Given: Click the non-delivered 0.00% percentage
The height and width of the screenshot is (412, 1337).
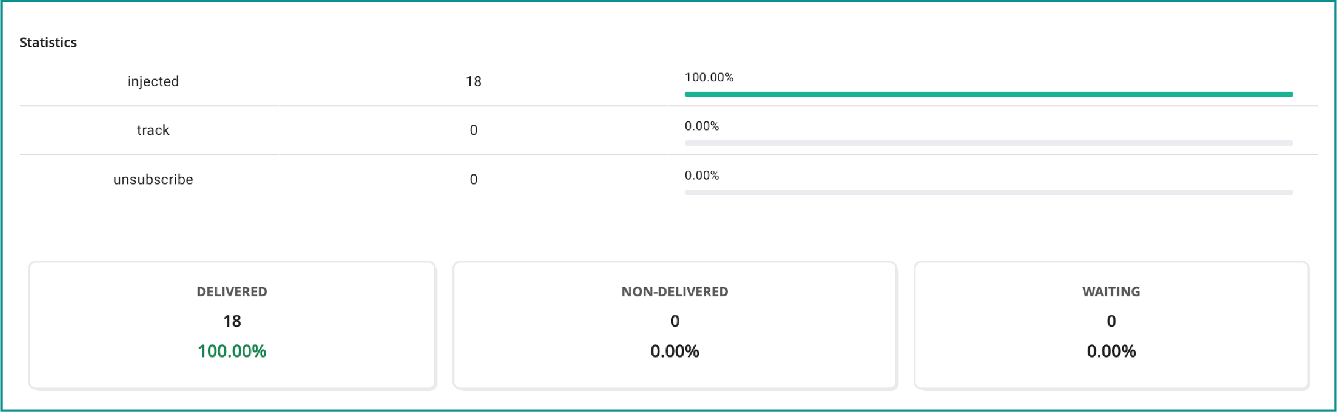Looking at the screenshot, I should click(x=675, y=351).
